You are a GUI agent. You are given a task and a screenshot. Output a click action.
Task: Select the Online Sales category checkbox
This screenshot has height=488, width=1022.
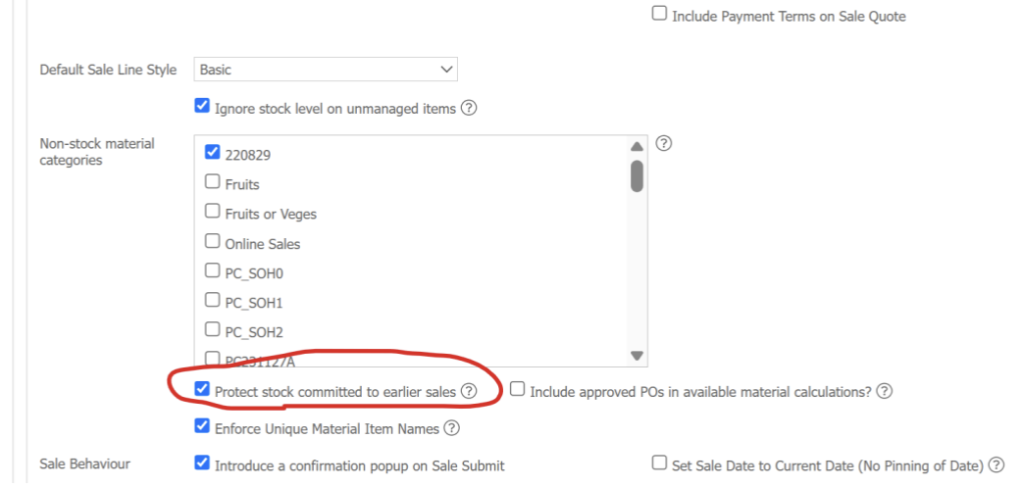(212, 242)
